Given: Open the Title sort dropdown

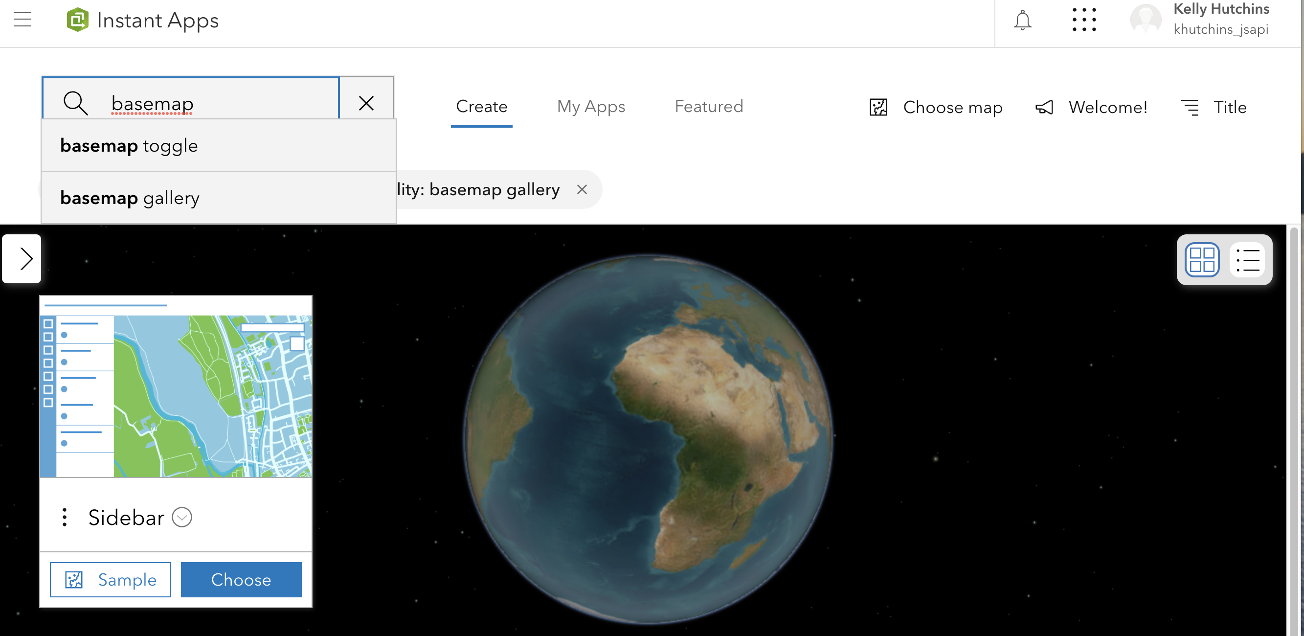Looking at the screenshot, I should (1214, 107).
